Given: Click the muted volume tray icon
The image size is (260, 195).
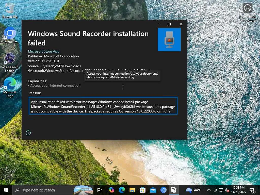Looking at the screenshot, I should pyautogui.click(x=227, y=190).
